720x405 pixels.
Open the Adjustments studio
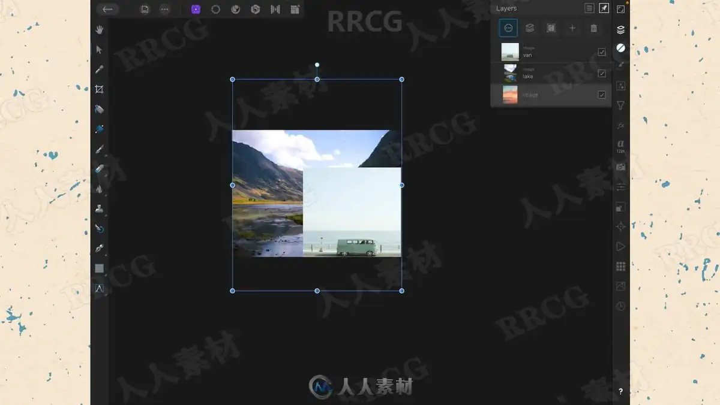pos(621,86)
